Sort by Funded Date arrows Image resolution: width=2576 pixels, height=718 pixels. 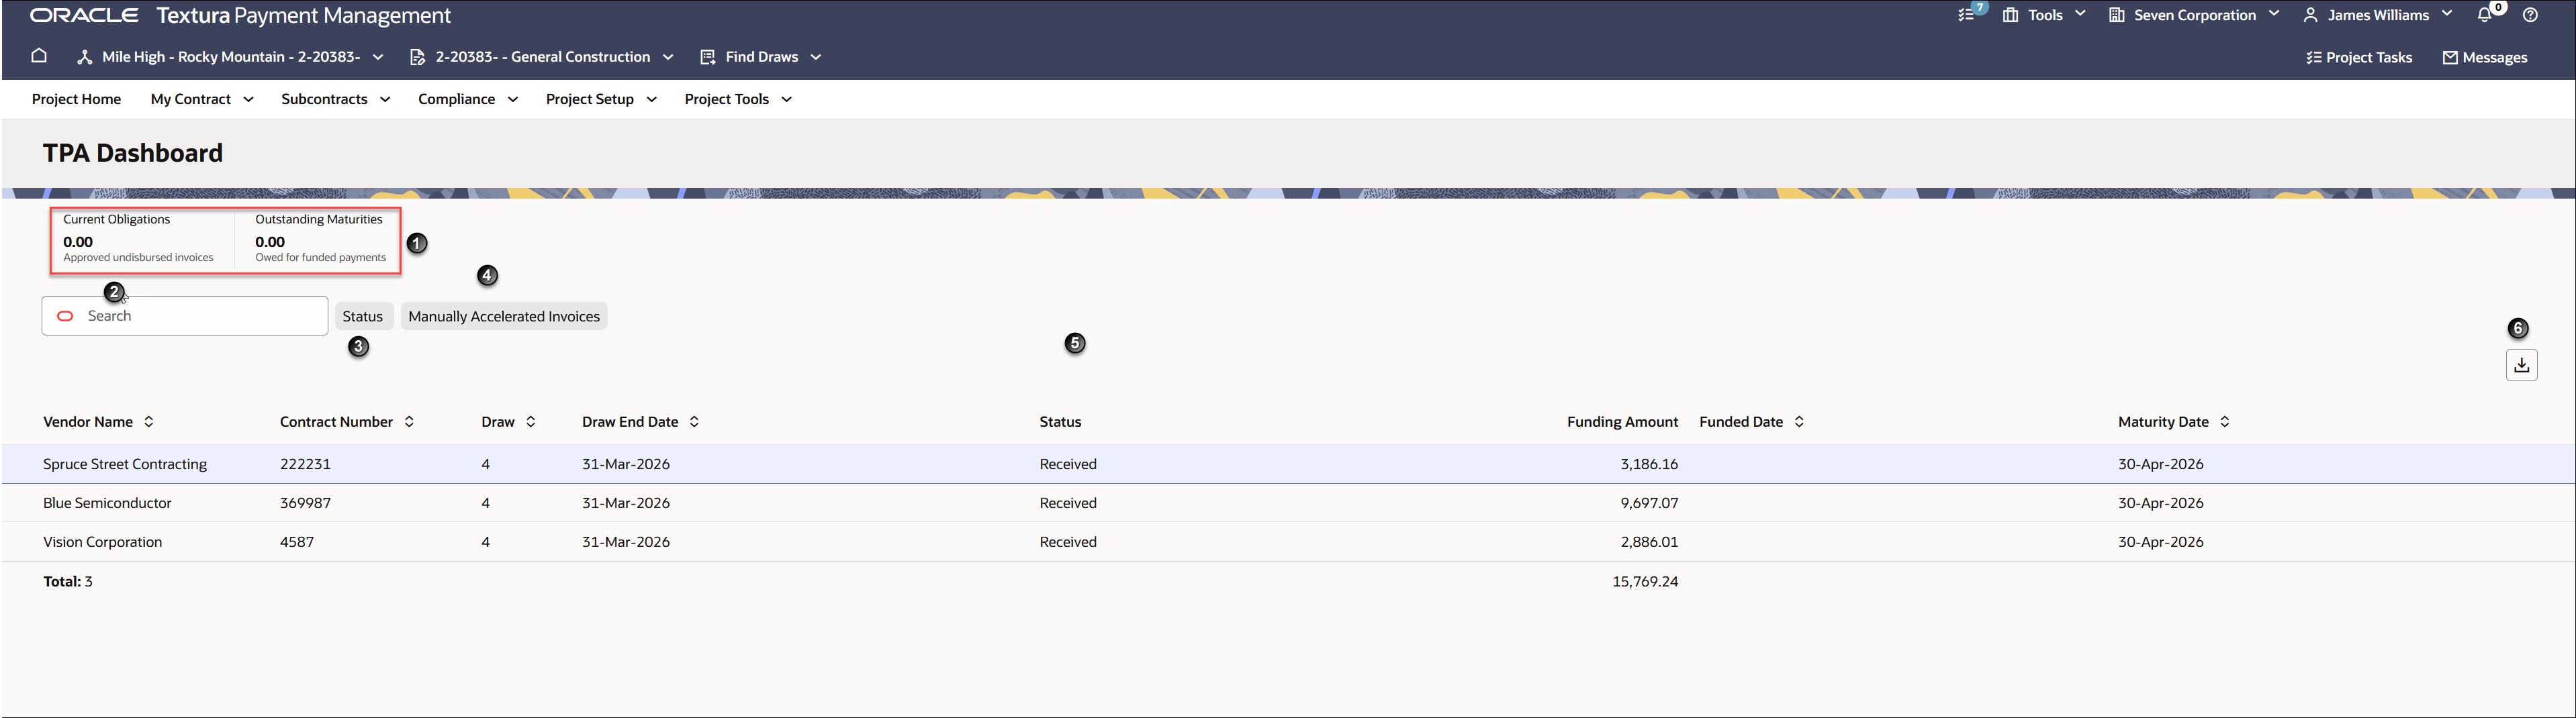[x=1799, y=421]
